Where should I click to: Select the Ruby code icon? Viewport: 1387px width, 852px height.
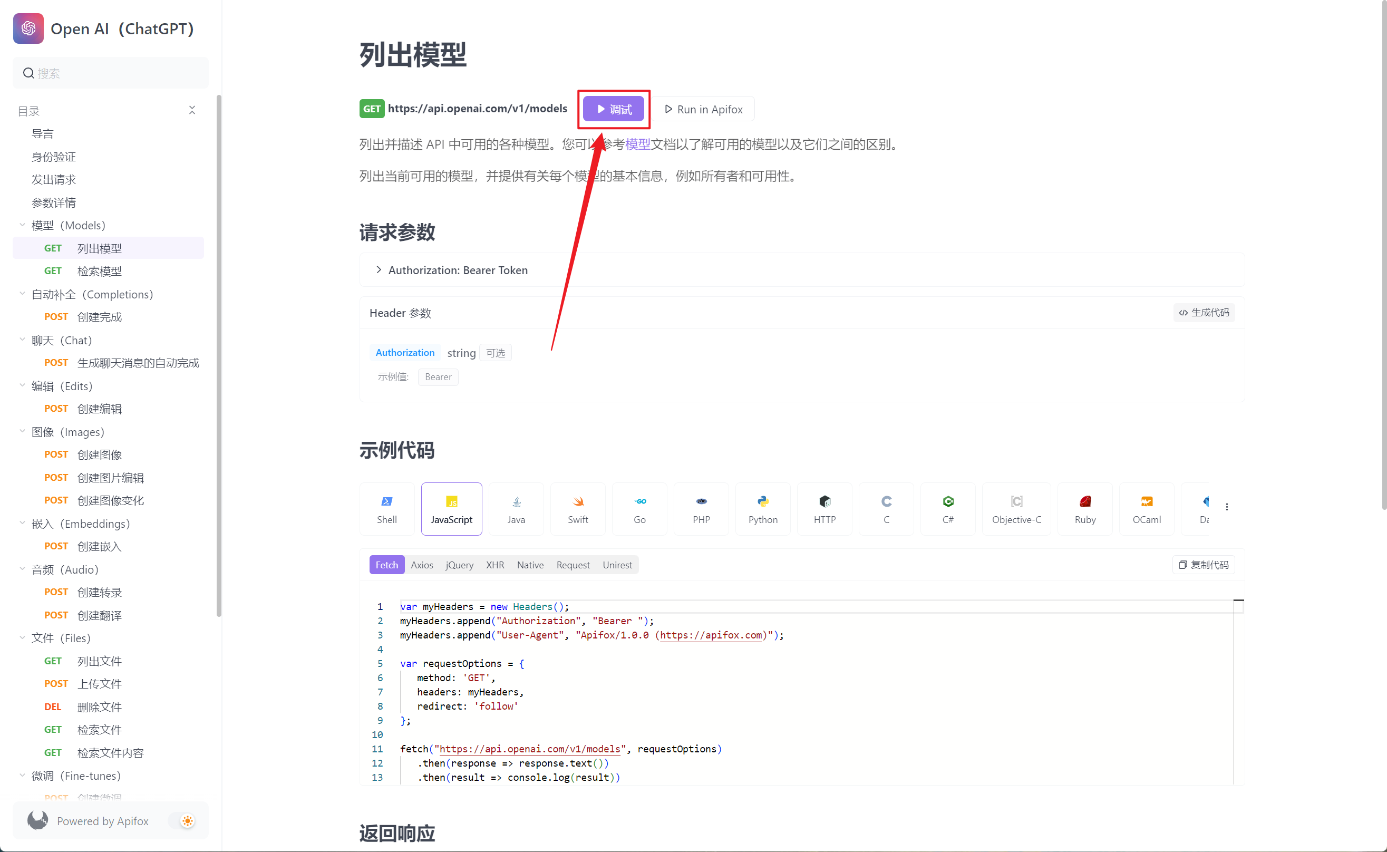(x=1085, y=501)
